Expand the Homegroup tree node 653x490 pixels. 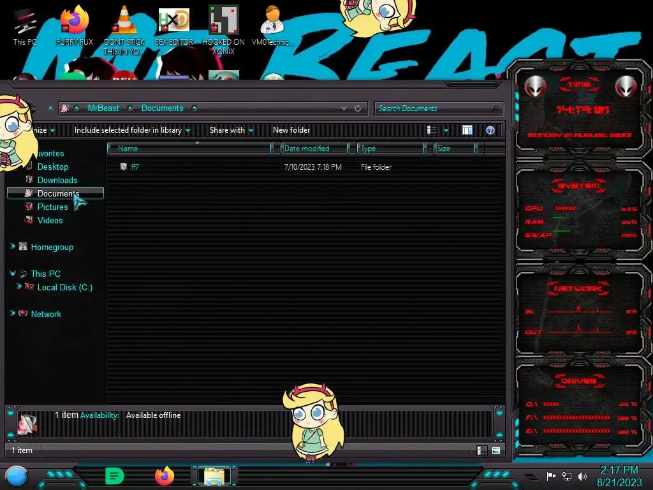[x=13, y=247]
